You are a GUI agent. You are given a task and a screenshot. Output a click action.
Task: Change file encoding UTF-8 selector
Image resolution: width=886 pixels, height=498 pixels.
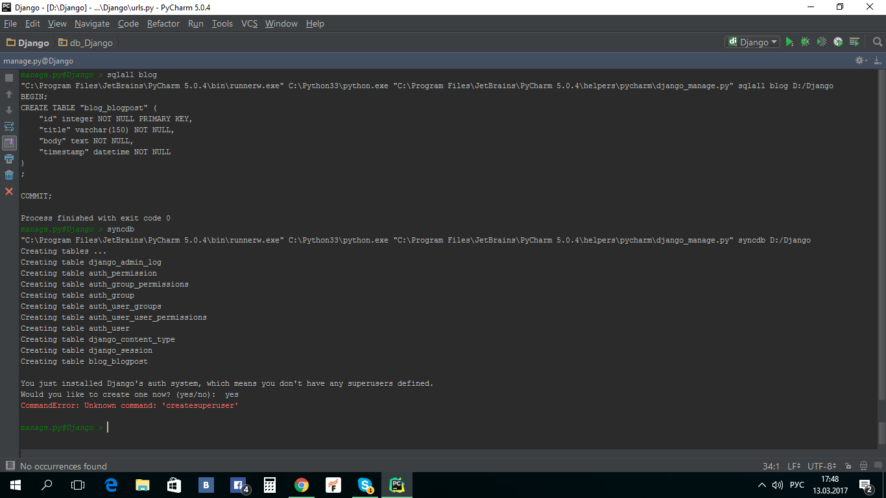point(822,466)
